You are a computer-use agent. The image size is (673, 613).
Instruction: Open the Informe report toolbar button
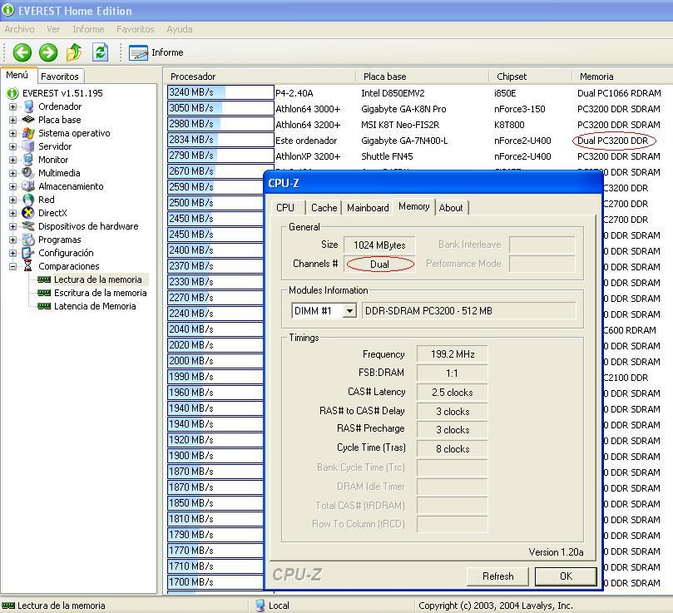coord(156,52)
